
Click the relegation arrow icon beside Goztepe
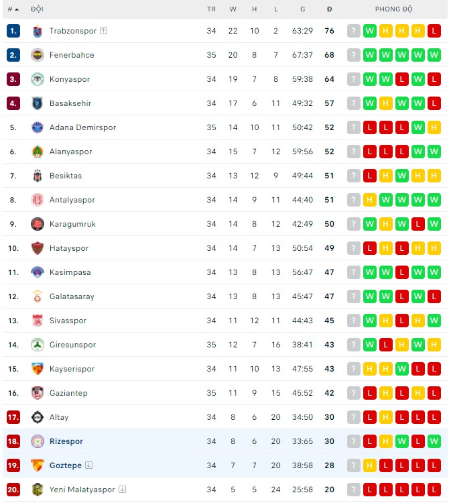(x=88, y=465)
